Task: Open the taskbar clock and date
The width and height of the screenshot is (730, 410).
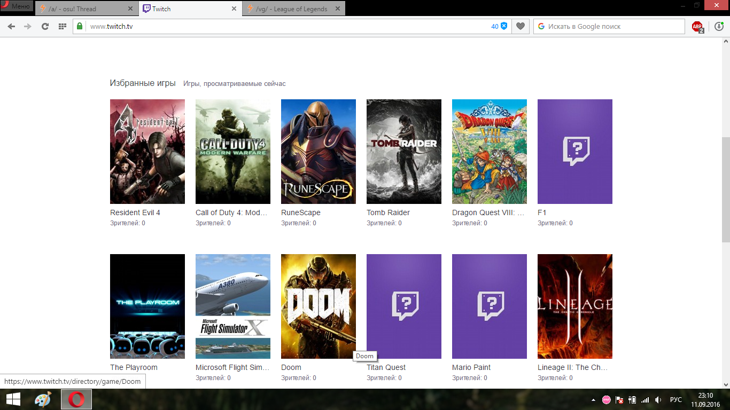Action: pos(705,399)
